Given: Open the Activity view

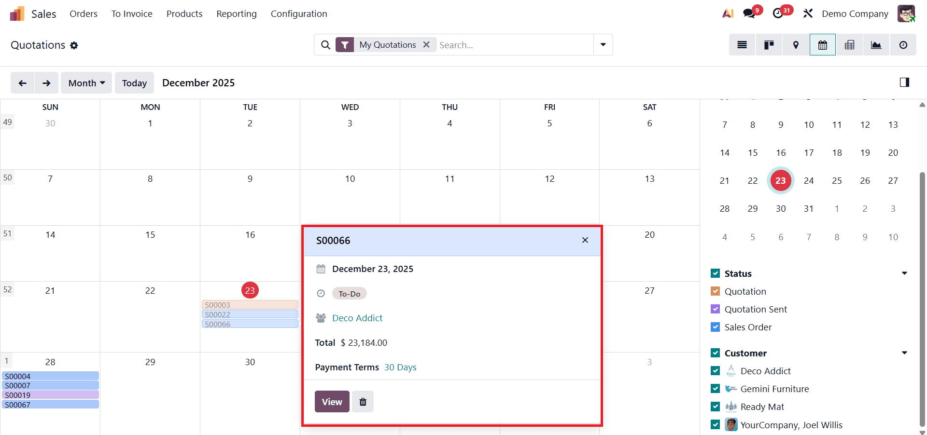Looking at the screenshot, I should pos(902,44).
